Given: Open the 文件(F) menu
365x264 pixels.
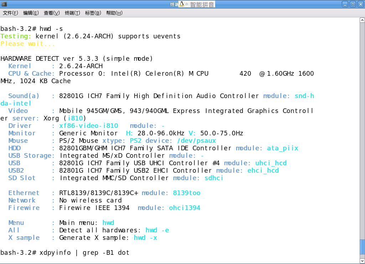Looking at the screenshot, I should pos(10,13).
